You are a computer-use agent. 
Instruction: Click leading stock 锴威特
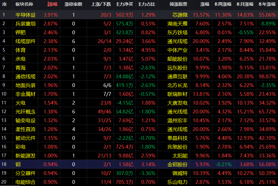tap(180, 173)
